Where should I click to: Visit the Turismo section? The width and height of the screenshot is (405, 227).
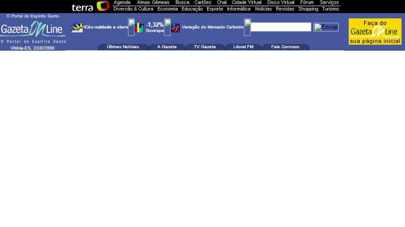click(x=330, y=9)
